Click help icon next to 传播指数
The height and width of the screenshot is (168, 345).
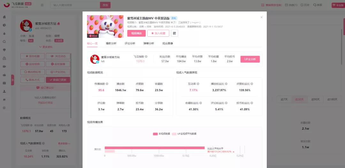(107, 84)
